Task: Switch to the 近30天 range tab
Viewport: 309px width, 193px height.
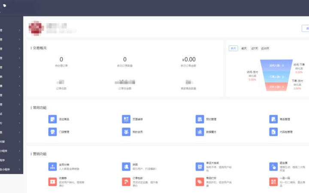Action: pyautogui.click(x=265, y=48)
